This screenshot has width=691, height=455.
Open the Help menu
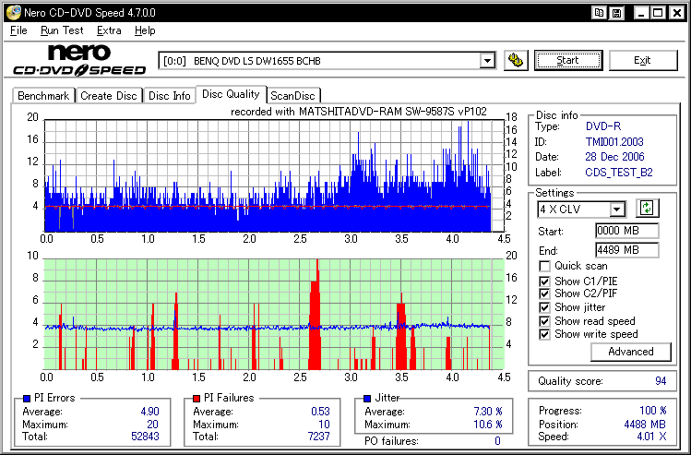145,30
